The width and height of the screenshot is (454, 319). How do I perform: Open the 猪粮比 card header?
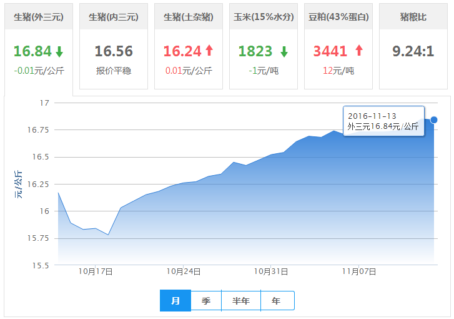pos(413,17)
